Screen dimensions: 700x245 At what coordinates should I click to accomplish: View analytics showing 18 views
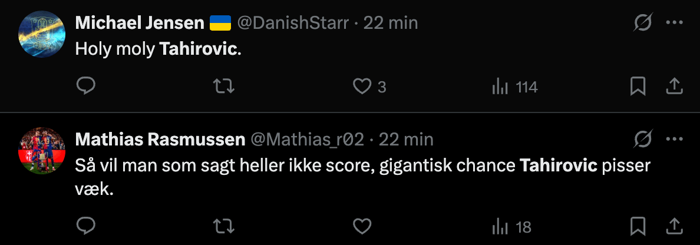tap(511, 227)
